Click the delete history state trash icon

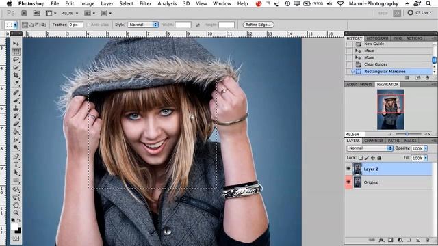point(427,78)
